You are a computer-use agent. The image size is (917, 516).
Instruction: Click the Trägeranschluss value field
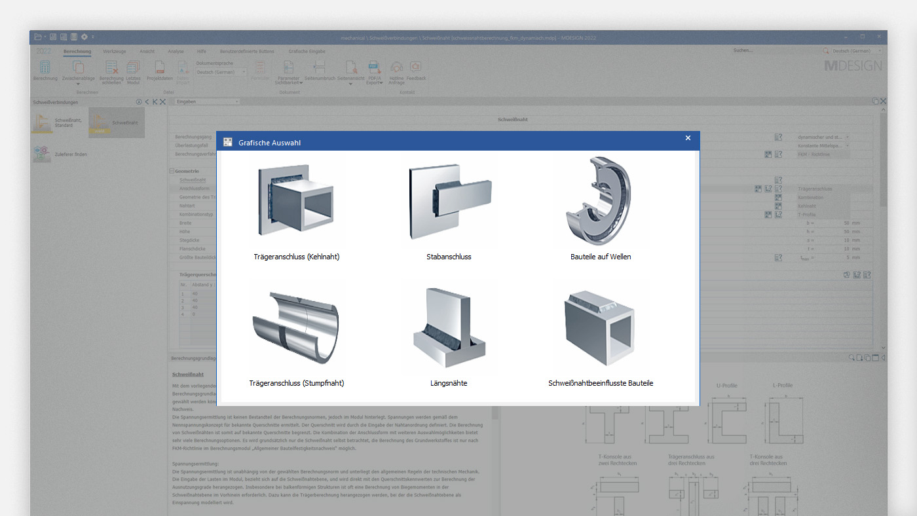pos(823,189)
